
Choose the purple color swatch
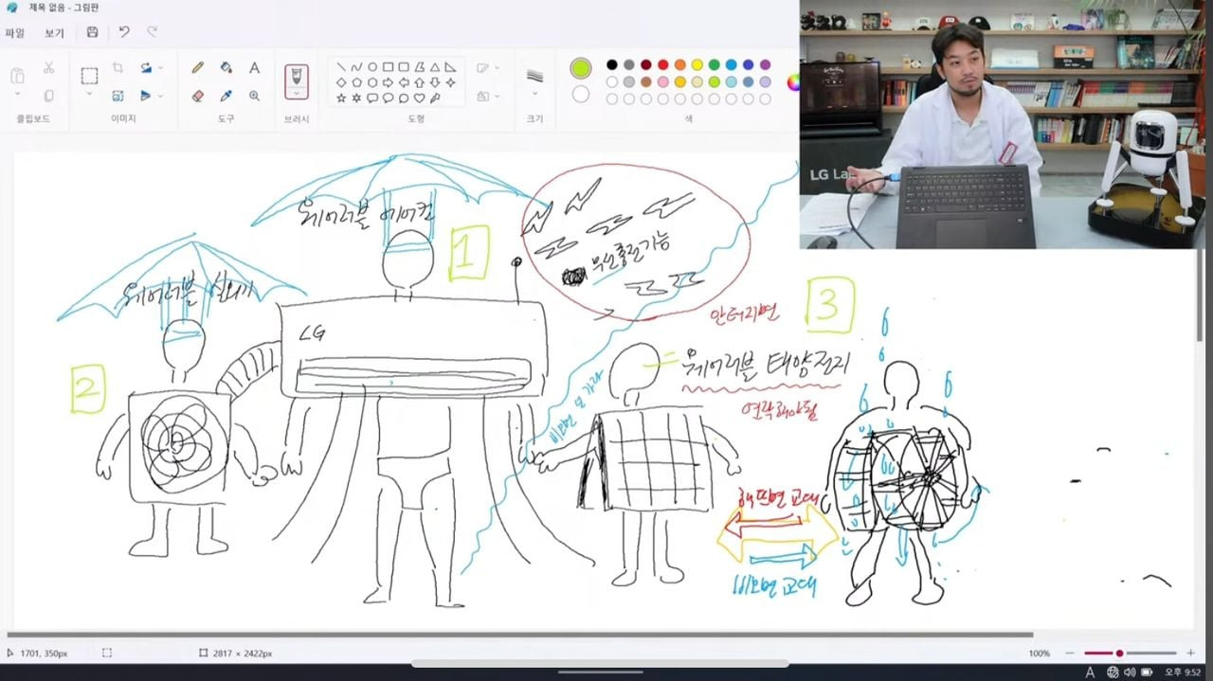(x=766, y=64)
